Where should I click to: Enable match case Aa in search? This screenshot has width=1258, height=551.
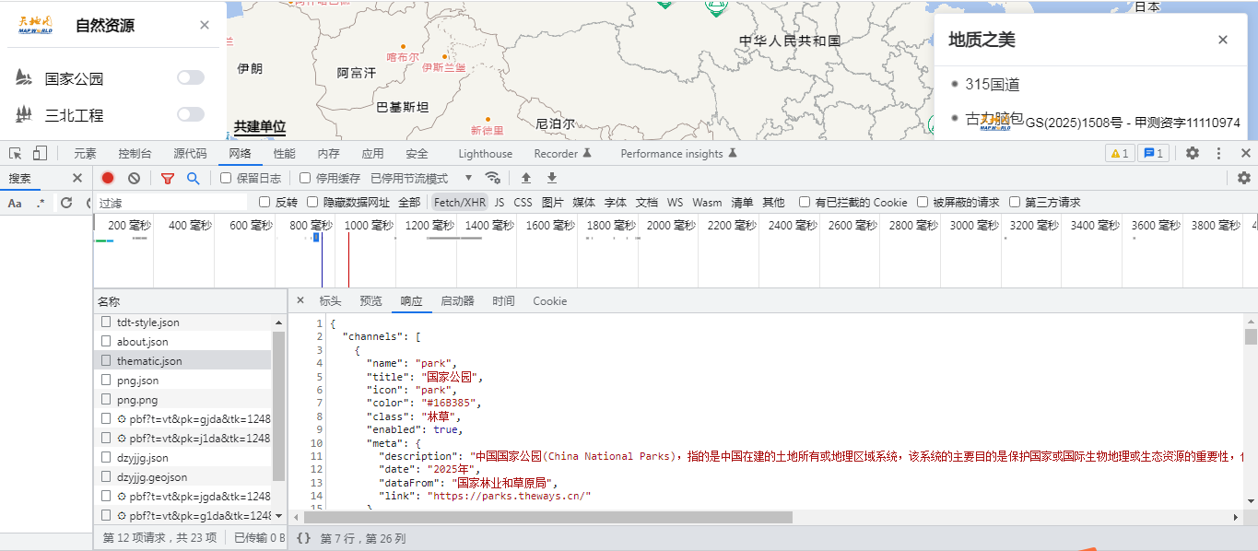click(x=15, y=203)
